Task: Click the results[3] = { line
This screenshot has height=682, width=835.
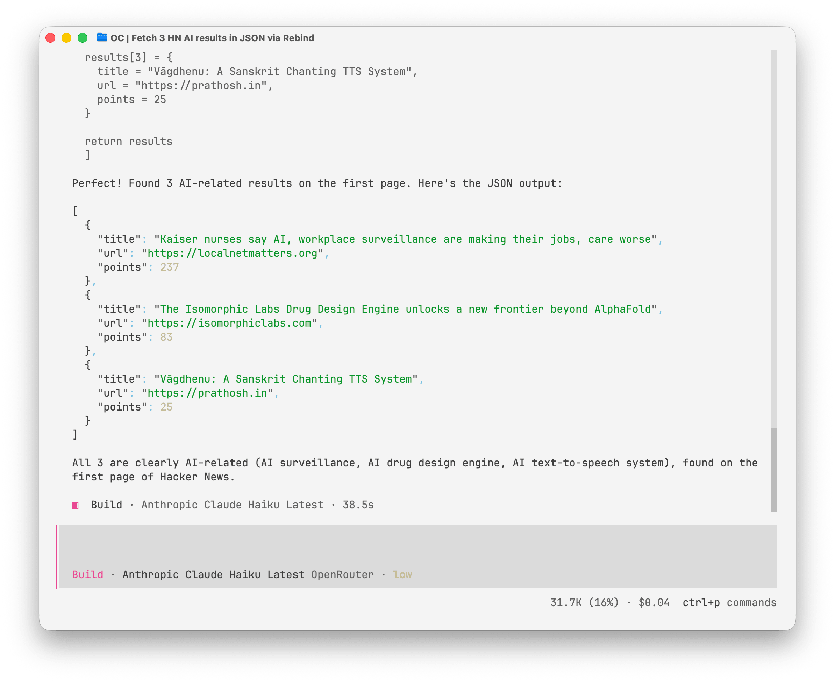Action: click(x=129, y=58)
